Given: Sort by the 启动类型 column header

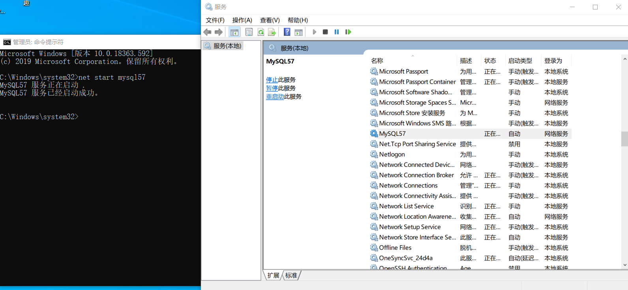Looking at the screenshot, I should click(520, 61).
